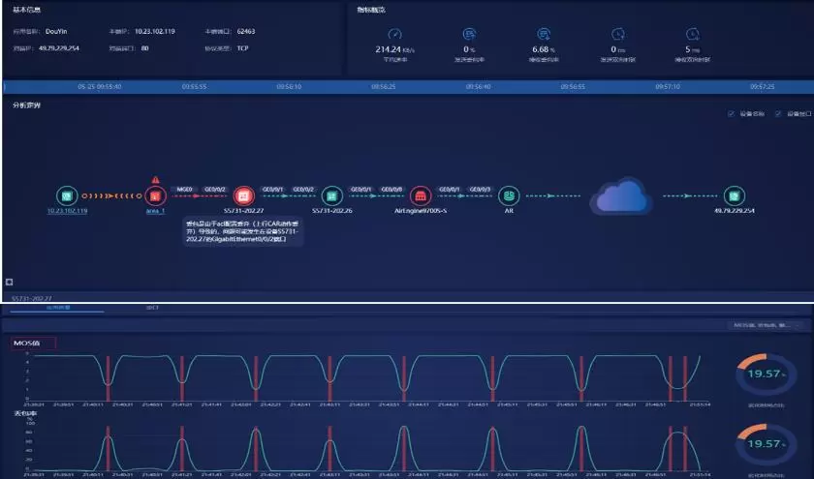Expand the small square icon at path panel bottom-left
The width and height of the screenshot is (814, 479).
pyautogui.click(x=9, y=282)
